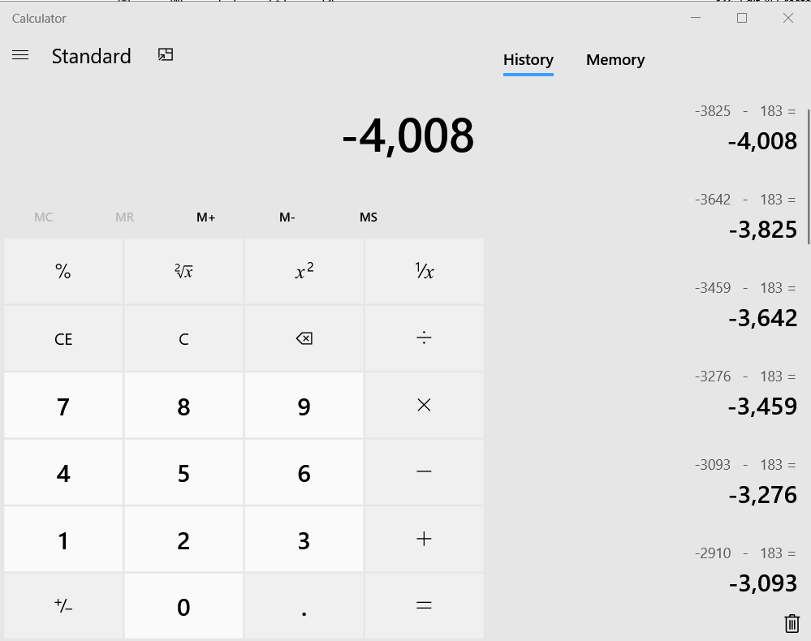Click the MS memory store button

[x=368, y=217]
